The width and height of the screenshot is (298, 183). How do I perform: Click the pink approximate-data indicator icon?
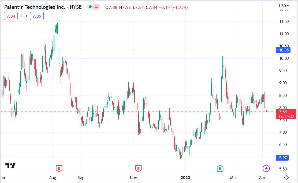(x=96, y=7)
